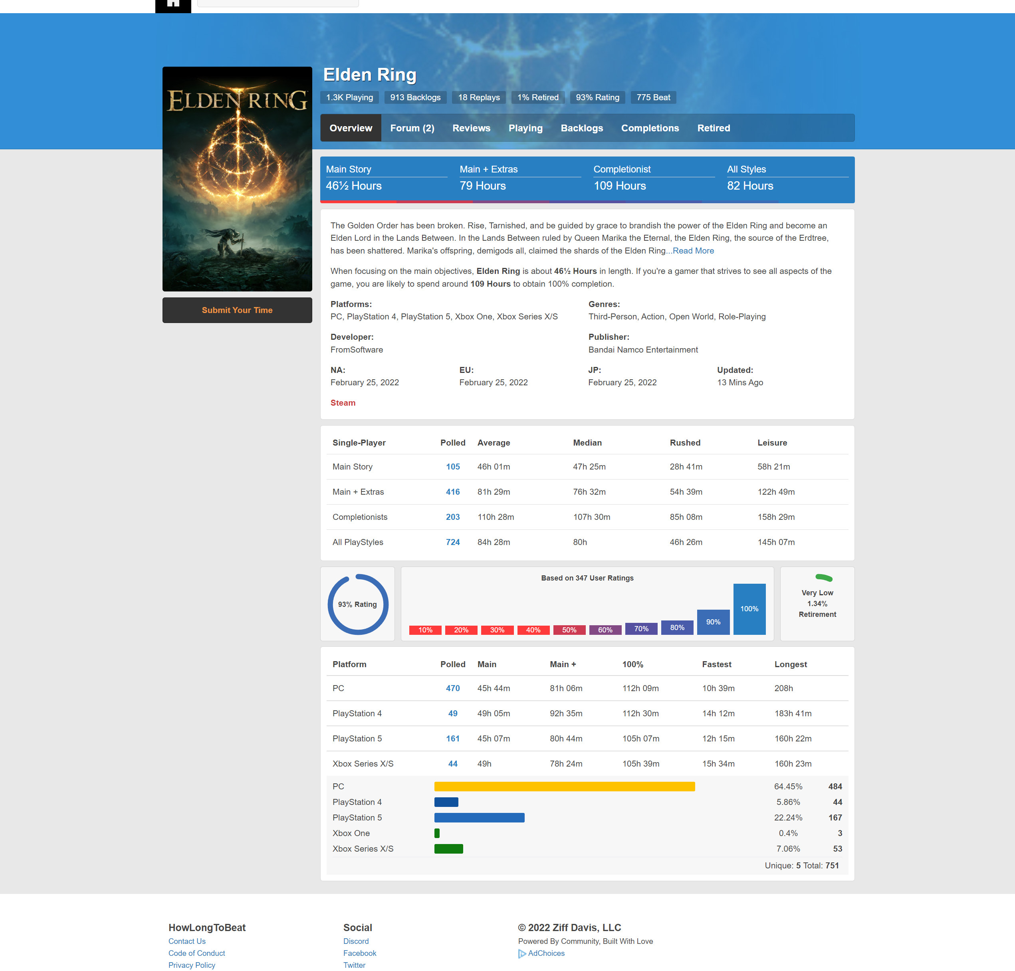Open the Contact Us footer link
The height and width of the screenshot is (971, 1015).
(x=187, y=941)
